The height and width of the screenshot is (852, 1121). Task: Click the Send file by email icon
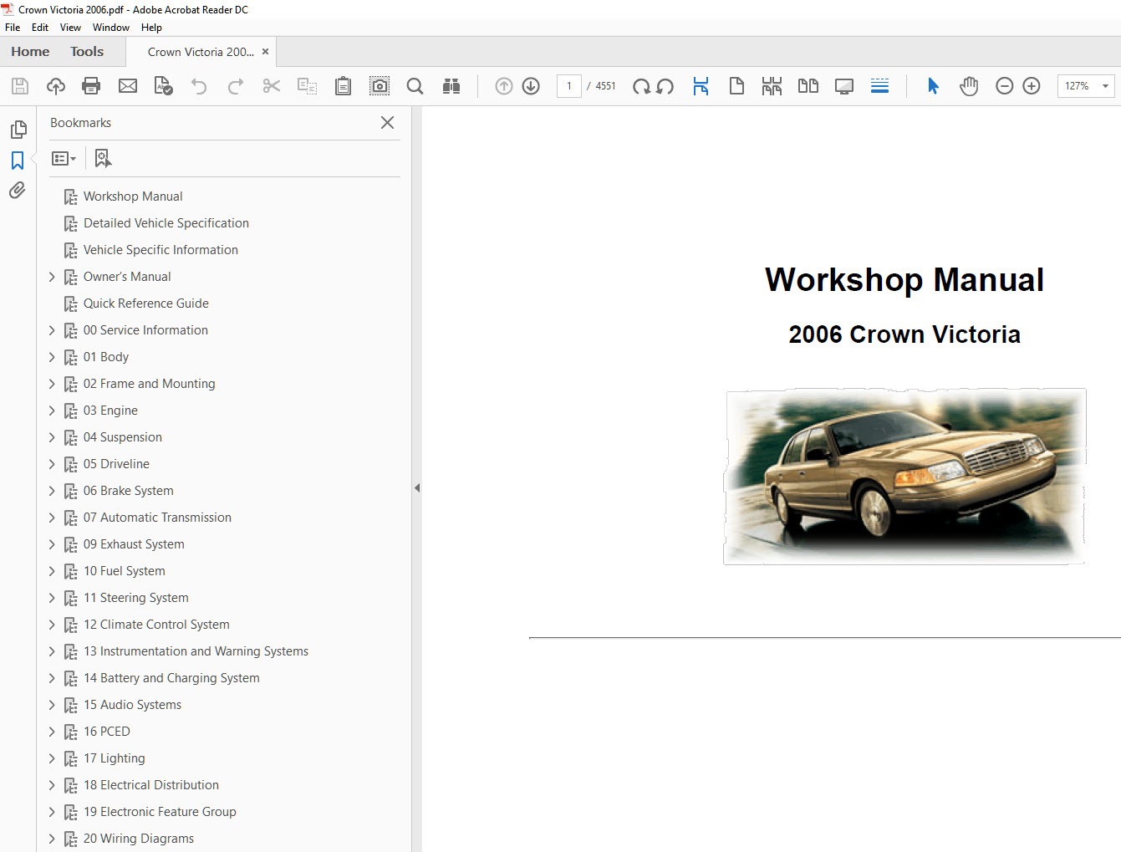tap(128, 86)
